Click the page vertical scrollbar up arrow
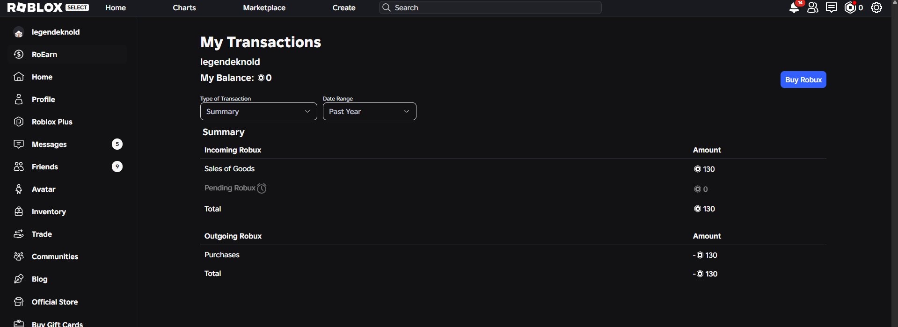Image resolution: width=898 pixels, height=327 pixels. pos(895,3)
